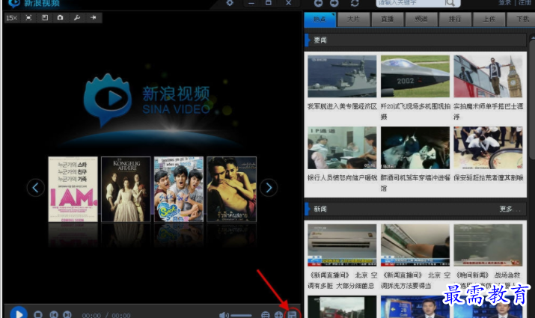Select the Kongelig Affaere movie poster
Image resolution: width=535 pixels, height=318 pixels.
point(126,189)
